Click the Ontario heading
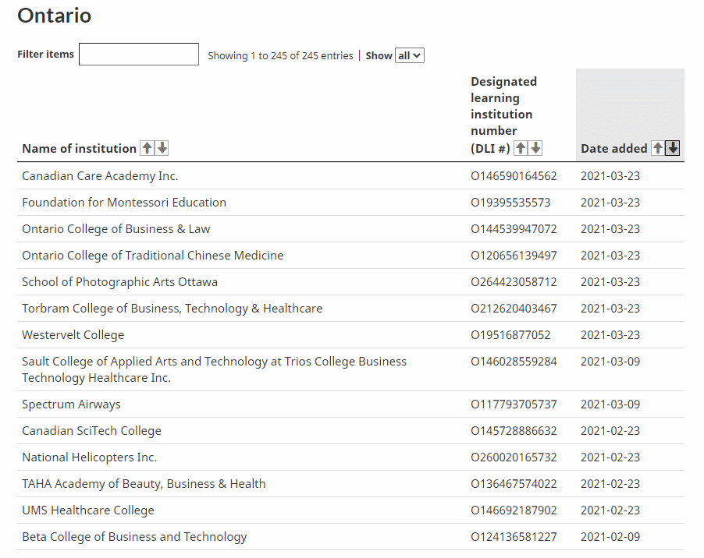The width and height of the screenshot is (704, 558). click(x=54, y=16)
